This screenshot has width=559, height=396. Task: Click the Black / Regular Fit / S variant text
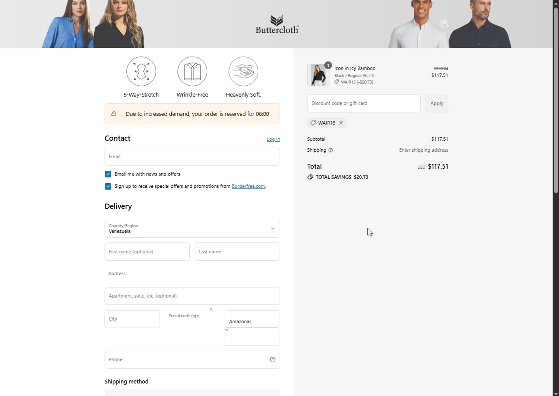(x=354, y=76)
